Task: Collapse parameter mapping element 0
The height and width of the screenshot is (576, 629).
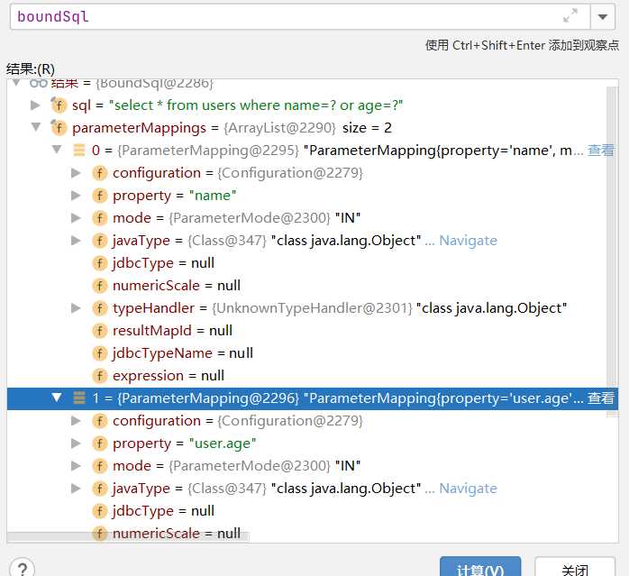Action: [x=57, y=150]
